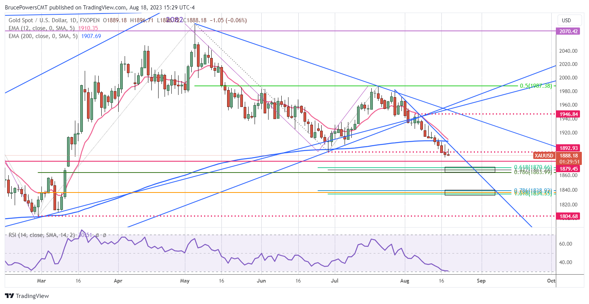Click the May label on the time axis

click(185, 281)
